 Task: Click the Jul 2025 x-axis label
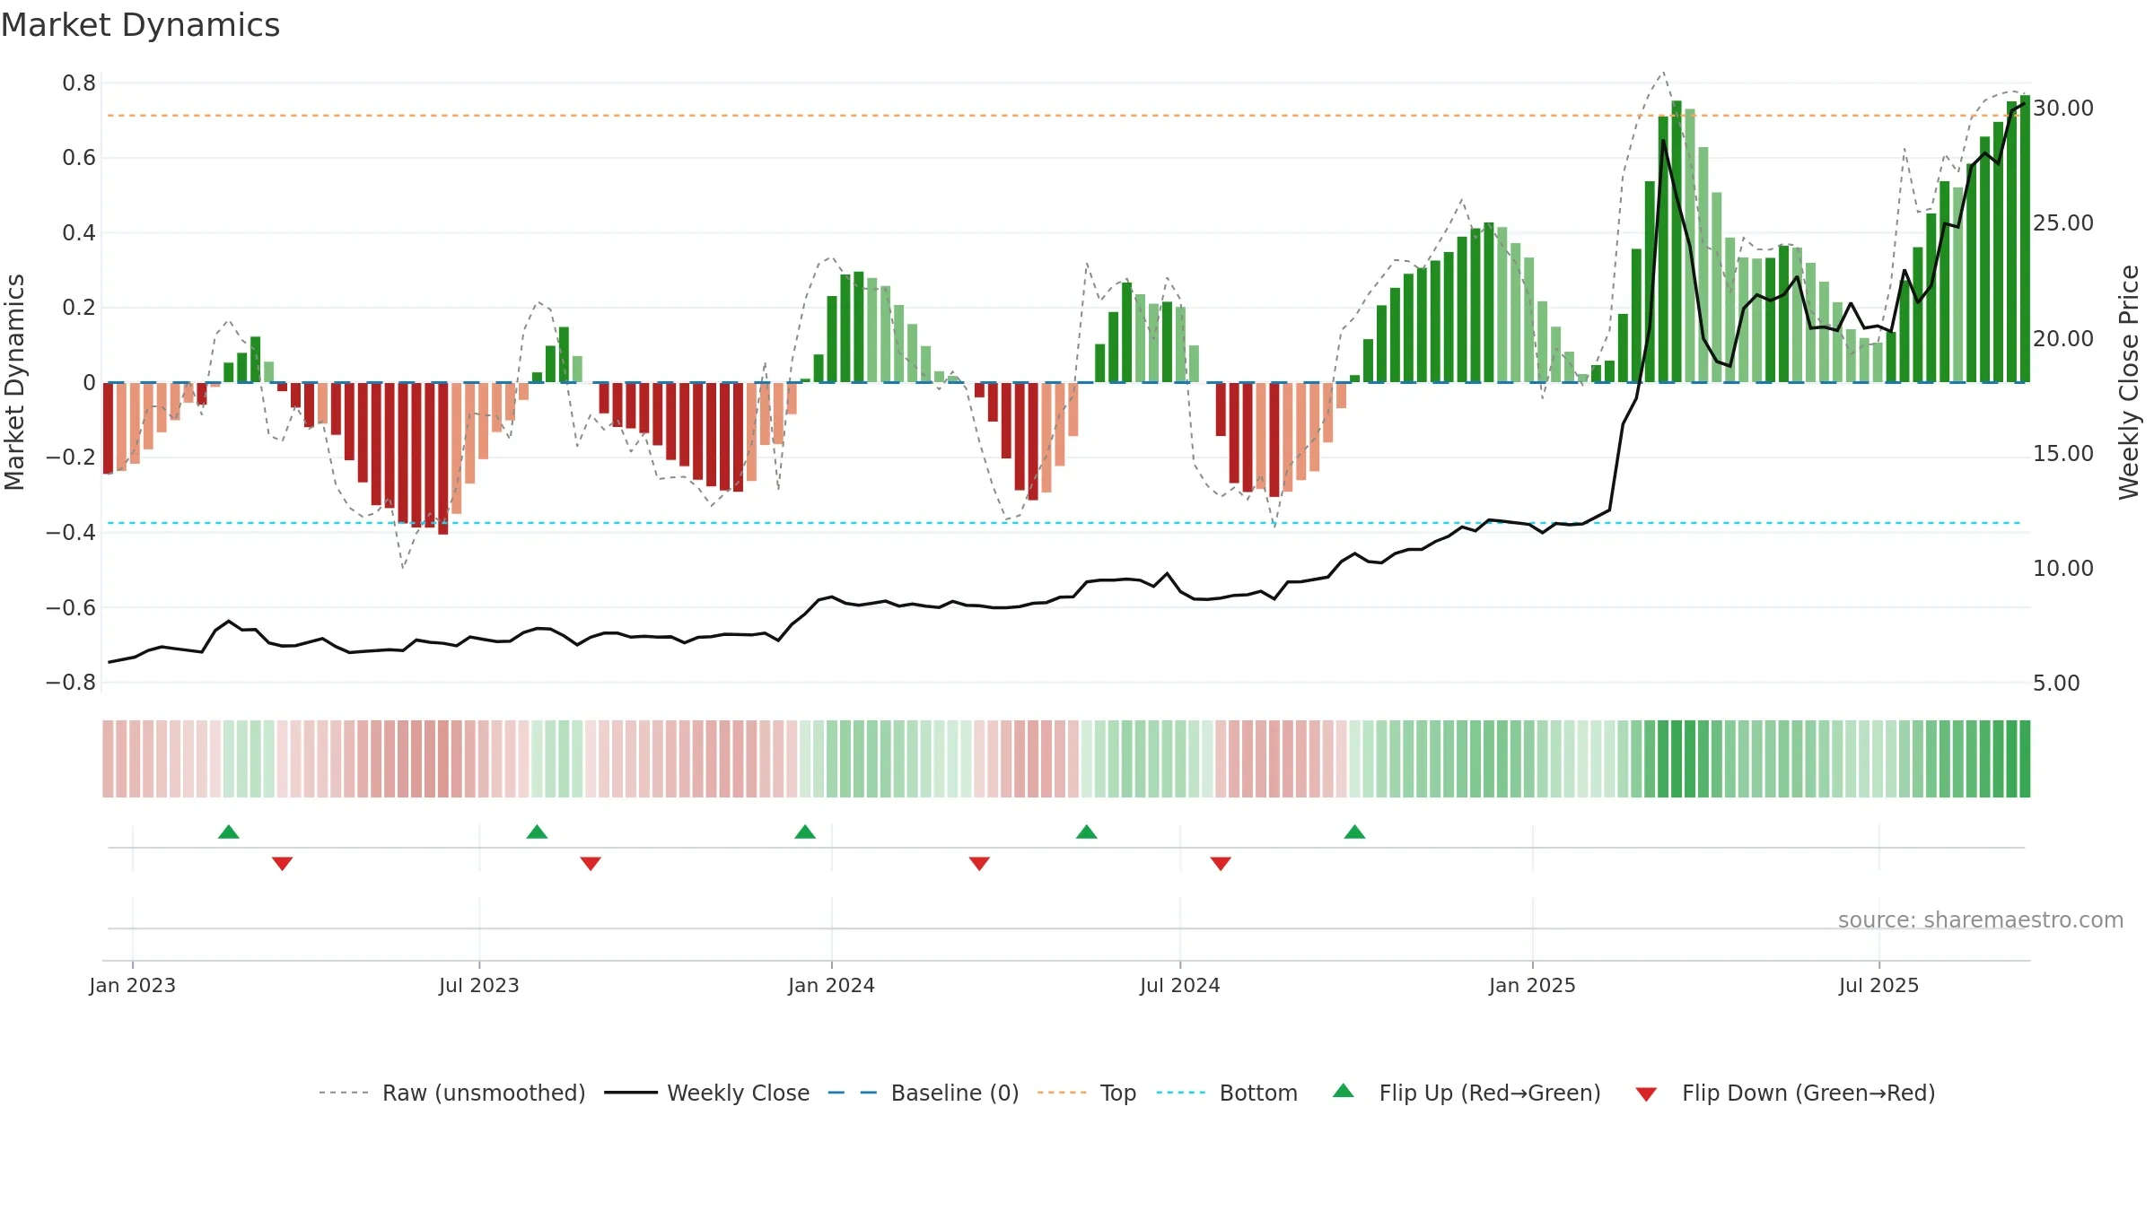click(1879, 985)
